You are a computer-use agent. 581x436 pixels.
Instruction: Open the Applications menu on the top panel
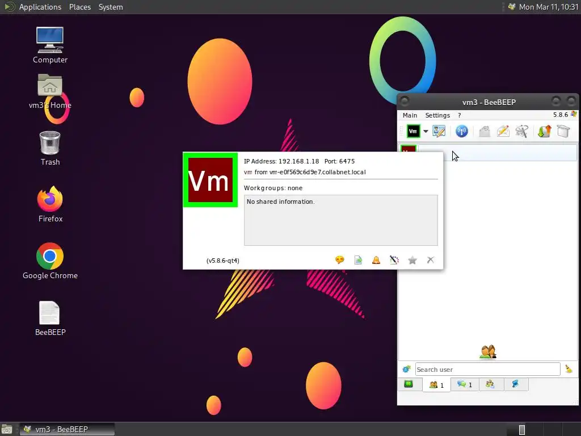click(x=40, y=7)
